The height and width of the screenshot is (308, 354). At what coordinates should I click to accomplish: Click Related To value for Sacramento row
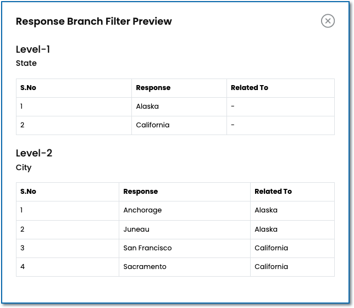[271, 267]
